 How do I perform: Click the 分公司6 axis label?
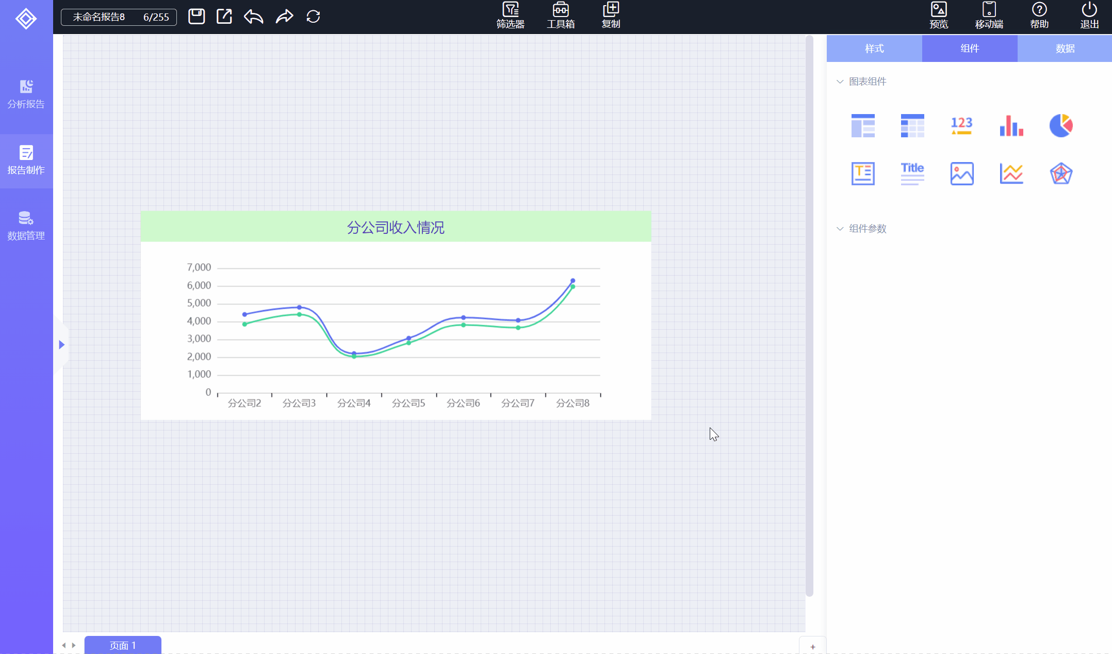[x=463, y=403]
